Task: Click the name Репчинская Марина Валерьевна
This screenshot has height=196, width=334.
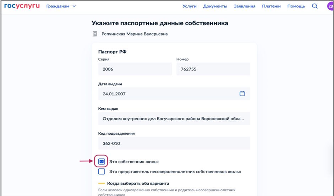Action: [x=135, y=34]
